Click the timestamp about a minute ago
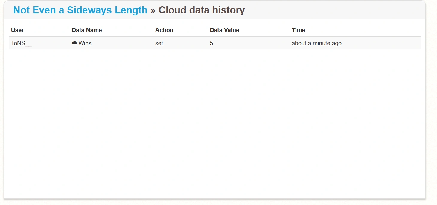 coord(316,43)
